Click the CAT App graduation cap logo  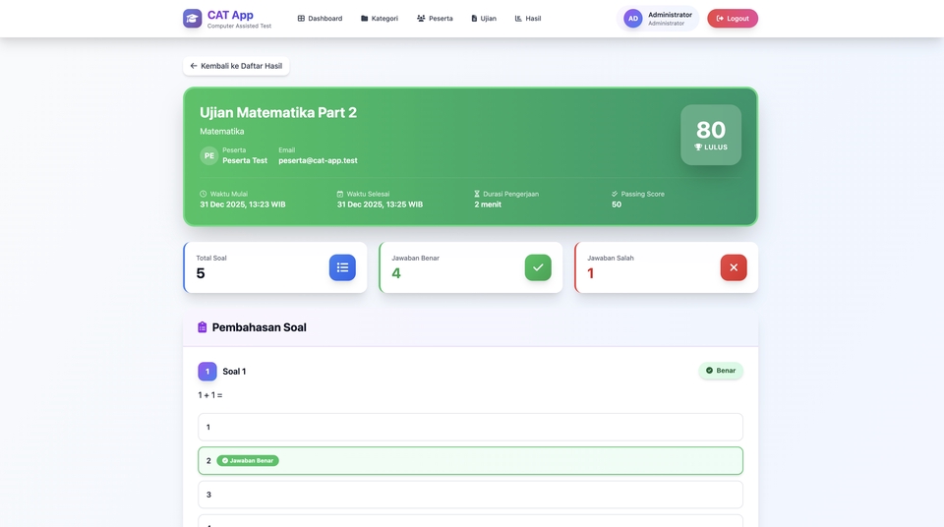coord(192,19)
